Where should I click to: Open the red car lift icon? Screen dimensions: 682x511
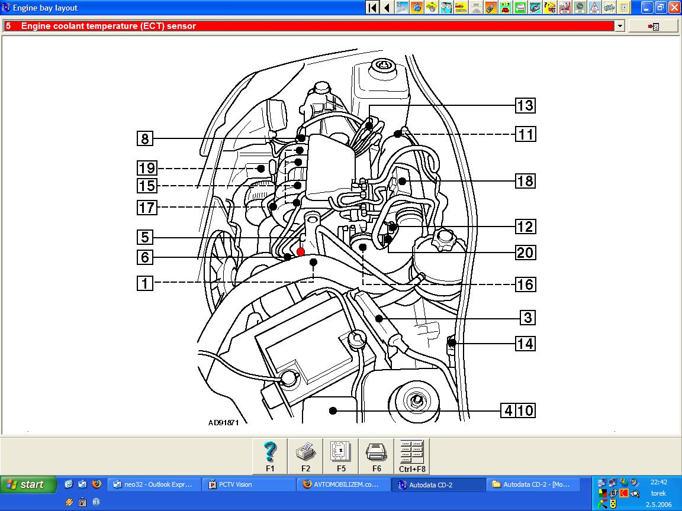565,7
